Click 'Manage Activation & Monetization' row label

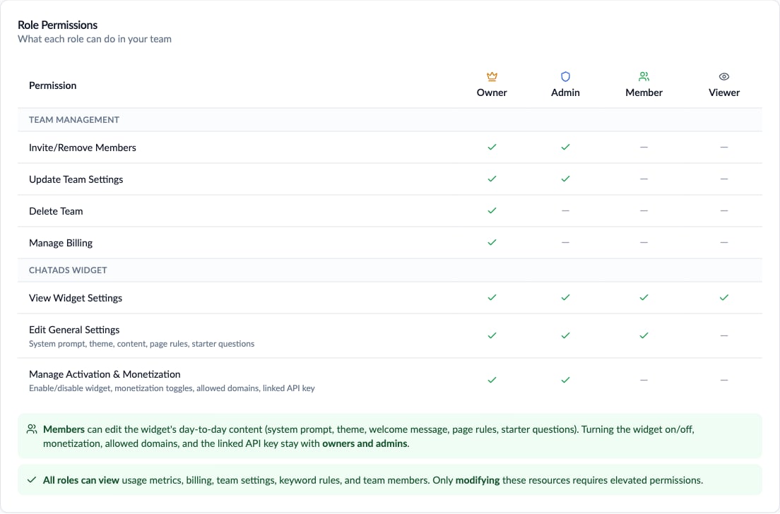(105, 374)
